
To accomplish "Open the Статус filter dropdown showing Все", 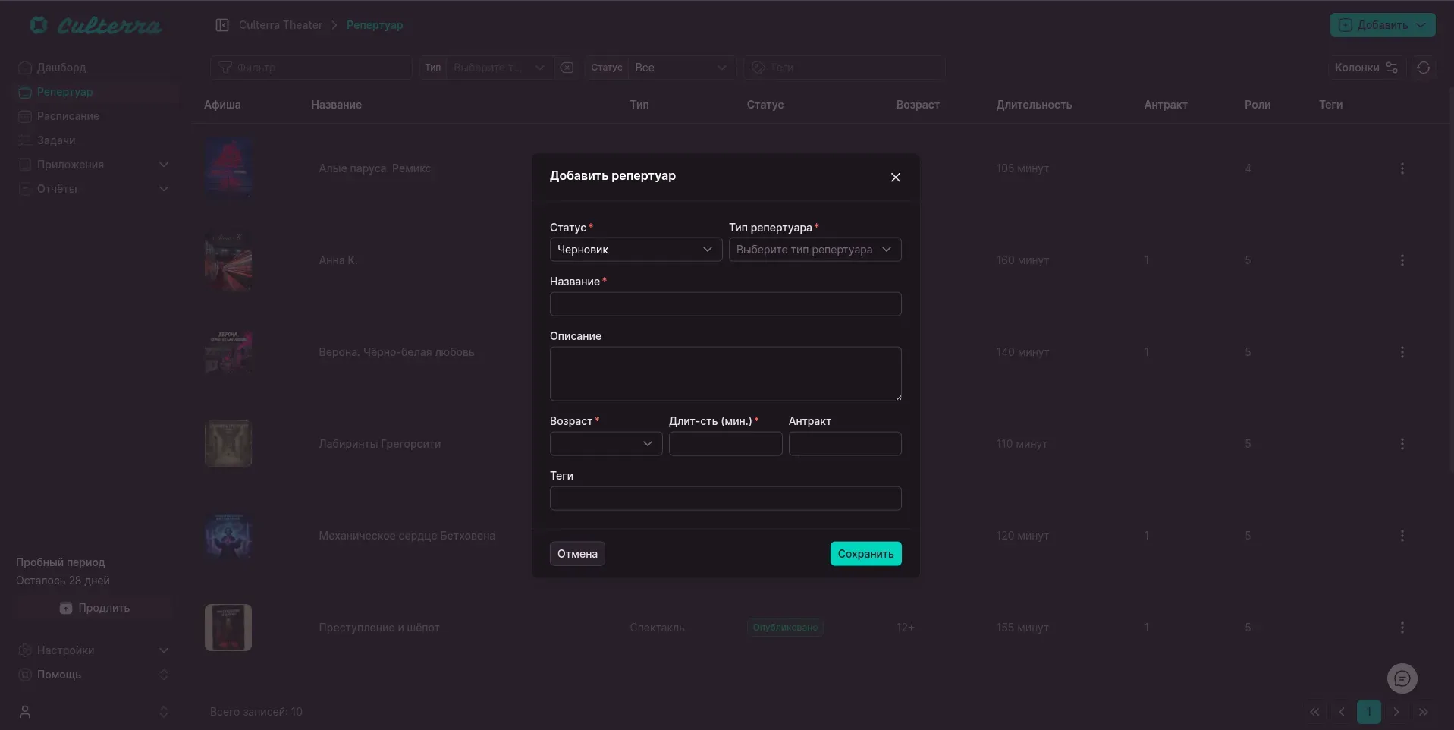I will [x=681, y=68].
